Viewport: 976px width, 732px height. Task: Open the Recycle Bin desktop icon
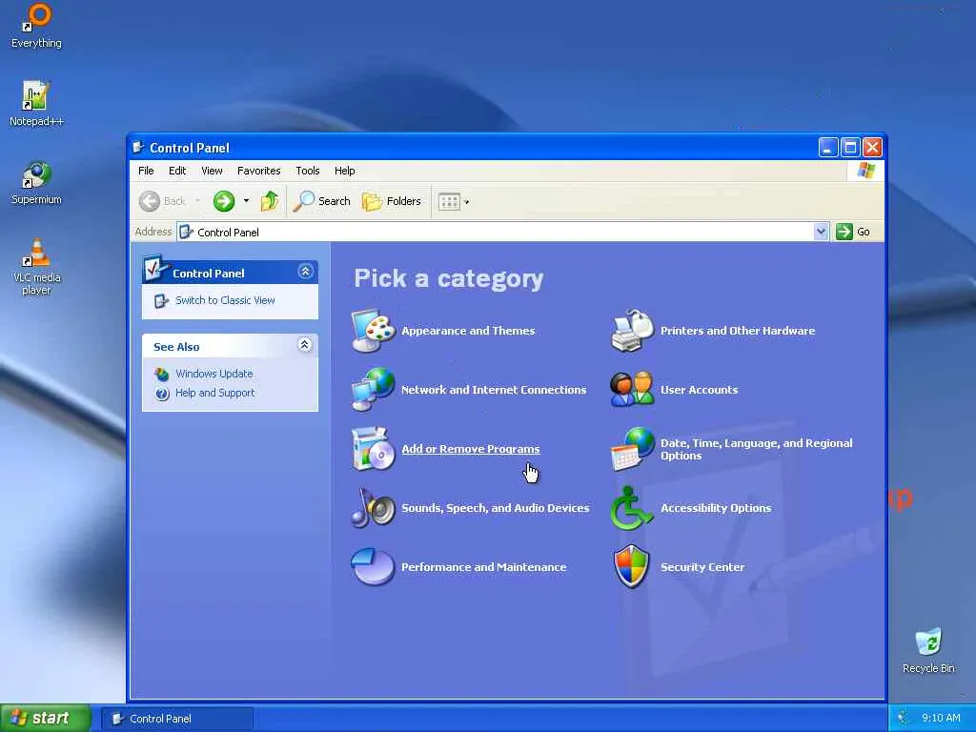928,650
